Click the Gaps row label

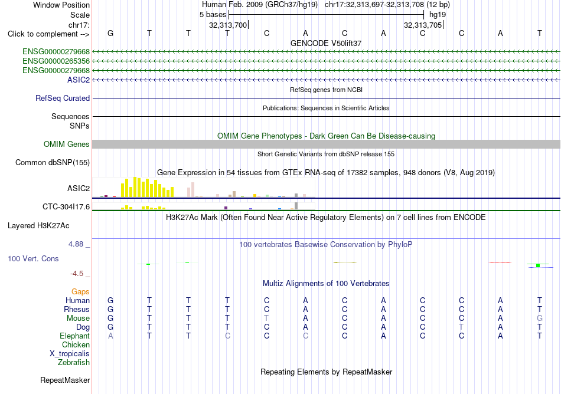(80, 292)
